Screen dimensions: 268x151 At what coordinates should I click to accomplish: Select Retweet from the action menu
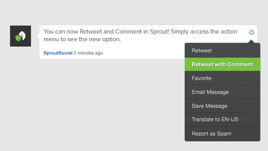(222, 50)
